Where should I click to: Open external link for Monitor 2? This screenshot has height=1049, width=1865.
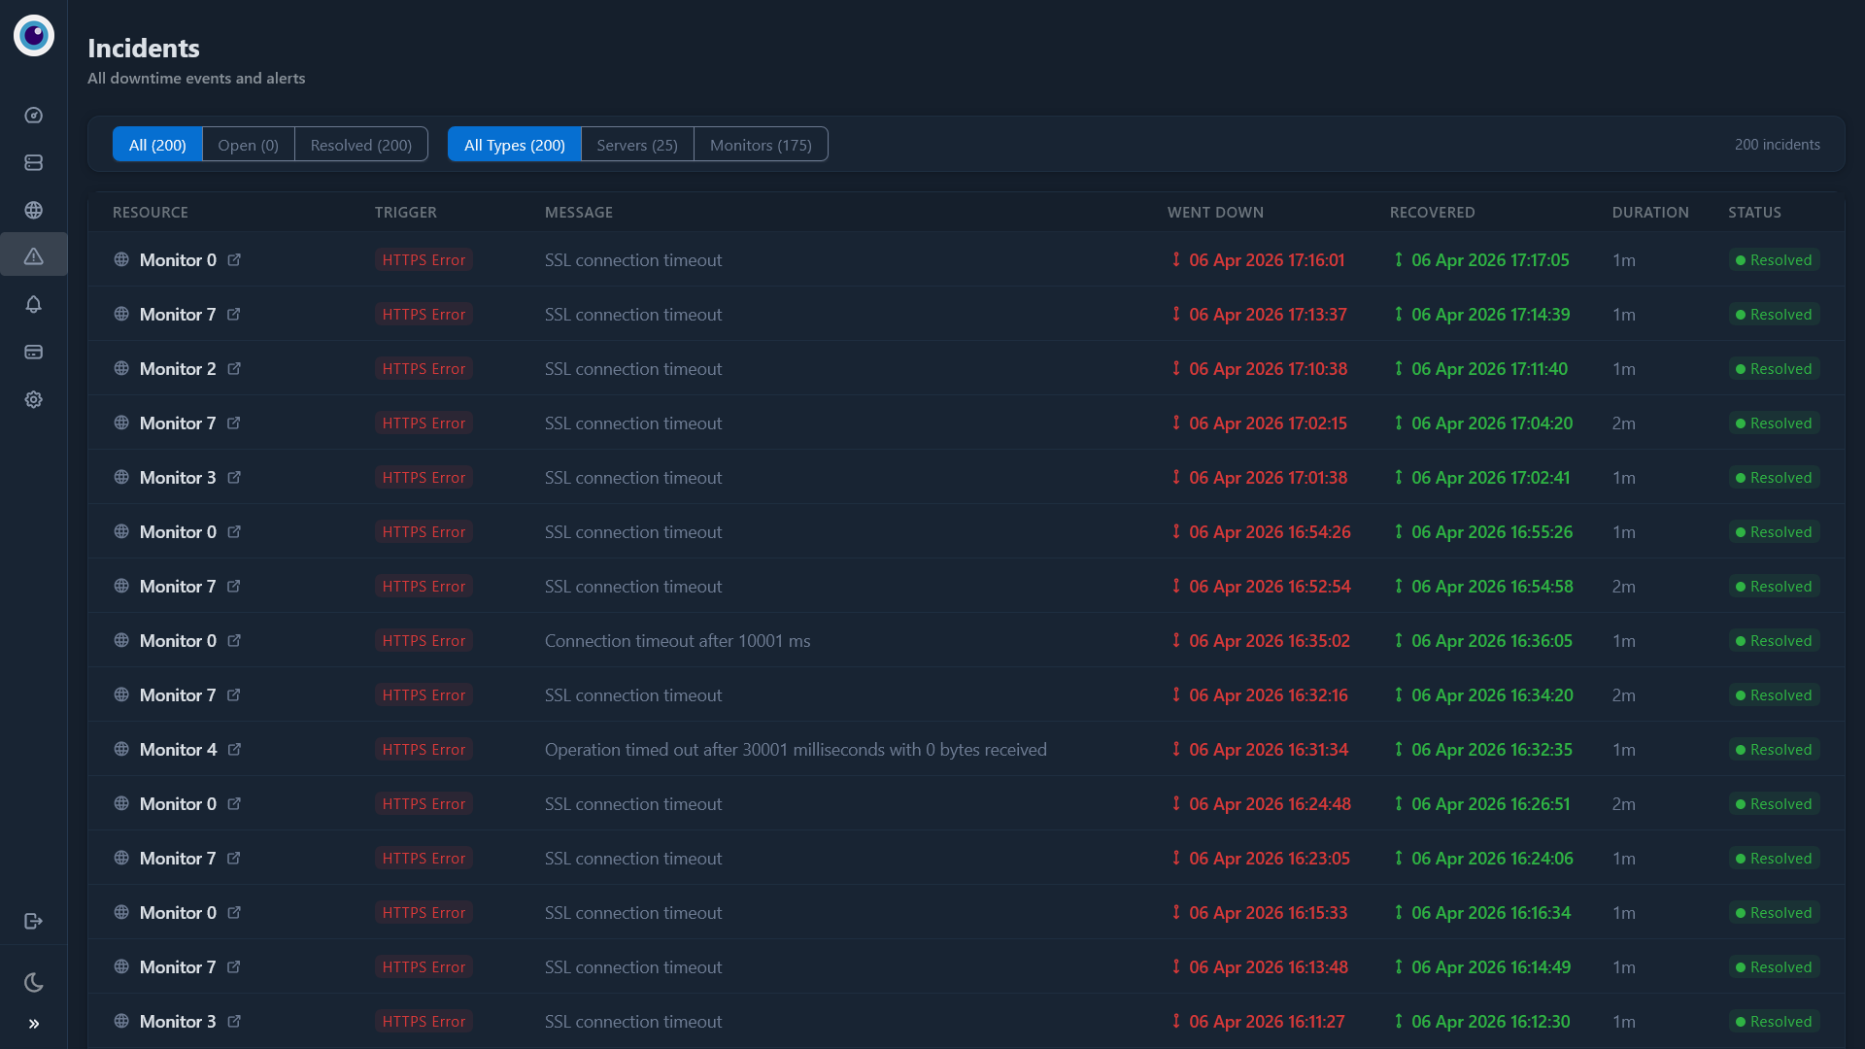tap(234, 369)
